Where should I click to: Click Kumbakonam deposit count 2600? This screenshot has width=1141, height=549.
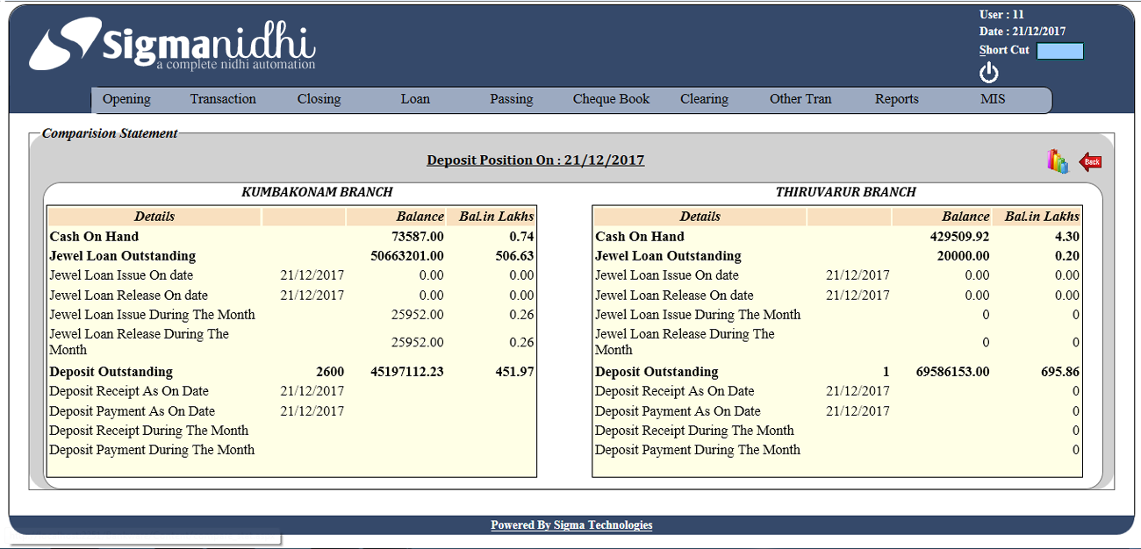click(x=330, y=372)
